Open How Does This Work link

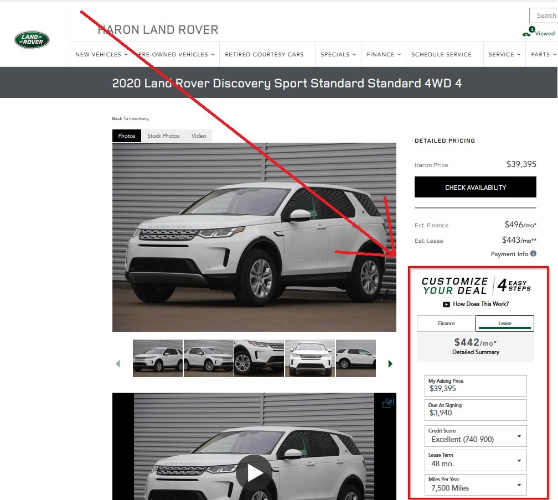tap(480, 304)
